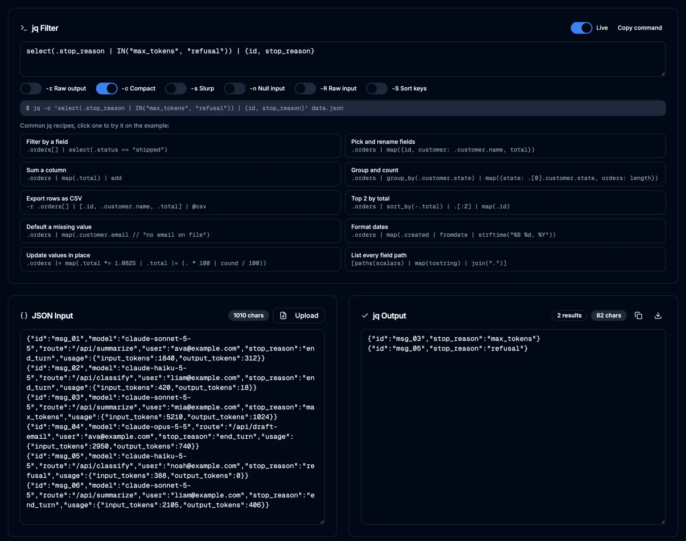Screen dimensions: 686x541
Task: Click the jq Filter terminal prompt icon
Action: point(24,28)
